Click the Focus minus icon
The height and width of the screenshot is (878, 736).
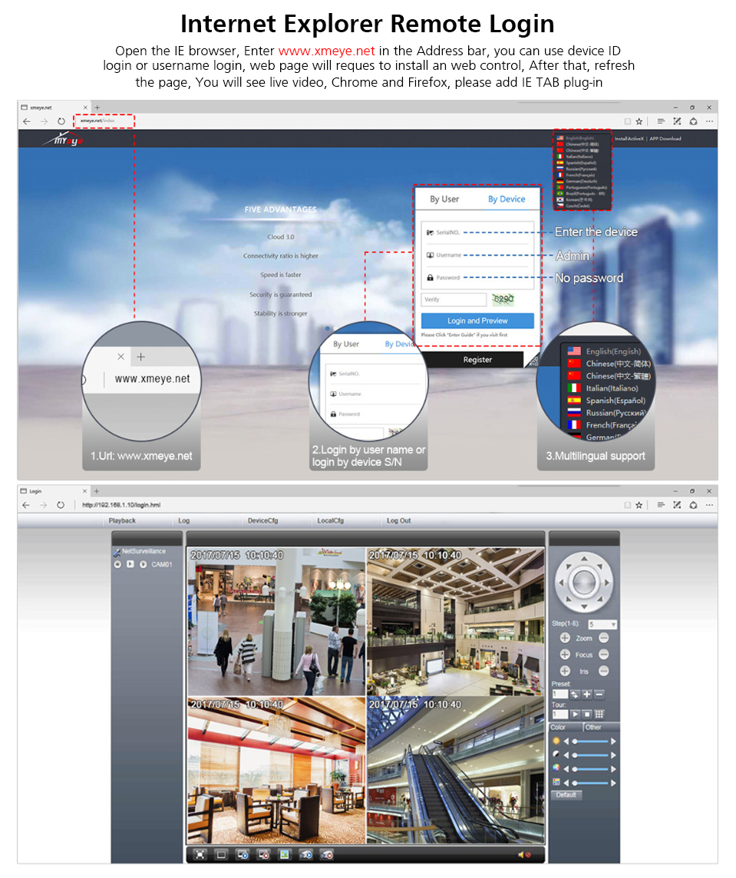604,655
